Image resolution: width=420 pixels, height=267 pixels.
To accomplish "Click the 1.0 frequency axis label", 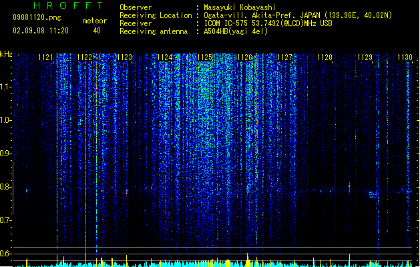I will click(5, 120).
